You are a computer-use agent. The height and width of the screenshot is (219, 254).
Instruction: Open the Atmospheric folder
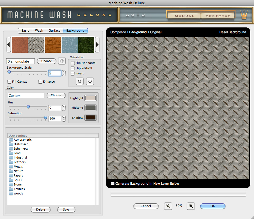pyautogui.click(x=20, y=140)
